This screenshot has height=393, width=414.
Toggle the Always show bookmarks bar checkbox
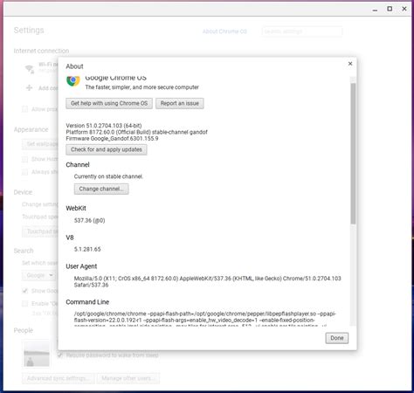point(25,172)
